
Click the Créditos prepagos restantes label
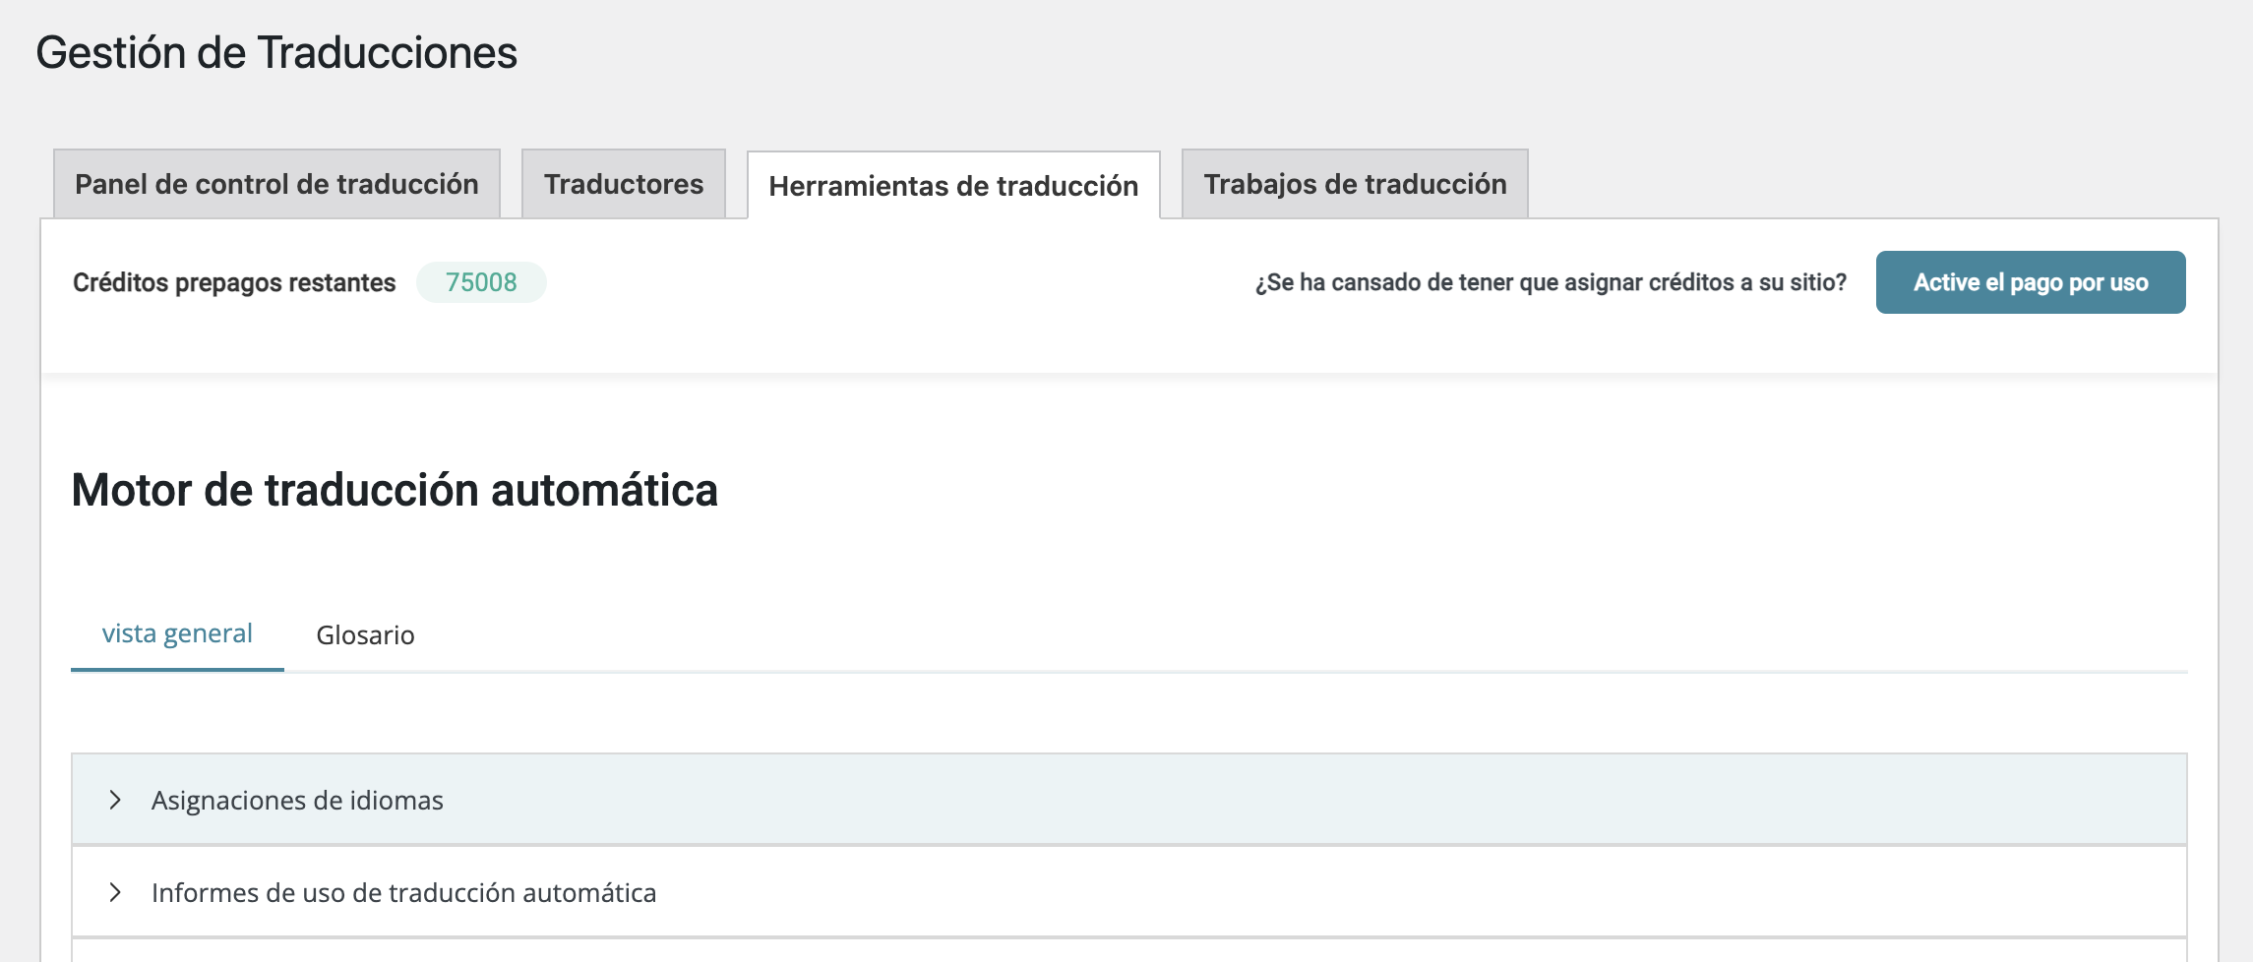pyautogui.click(x=234, y=282)
